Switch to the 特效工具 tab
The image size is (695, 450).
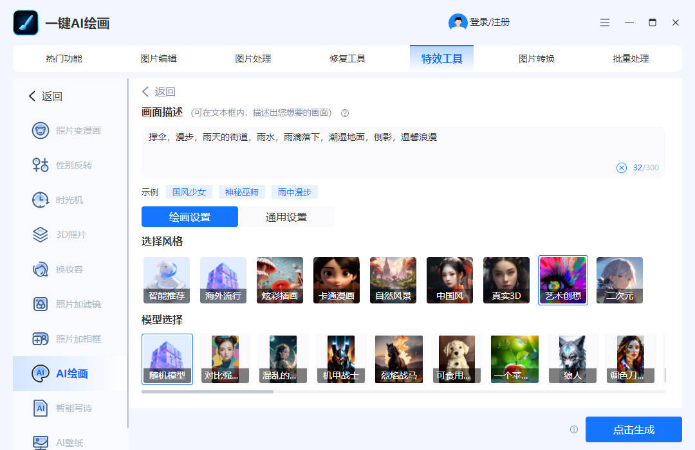pyautogui.click(x=441, y=59)
